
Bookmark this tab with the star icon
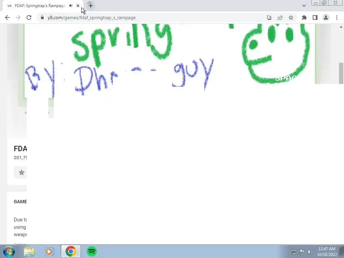(291, 17)
